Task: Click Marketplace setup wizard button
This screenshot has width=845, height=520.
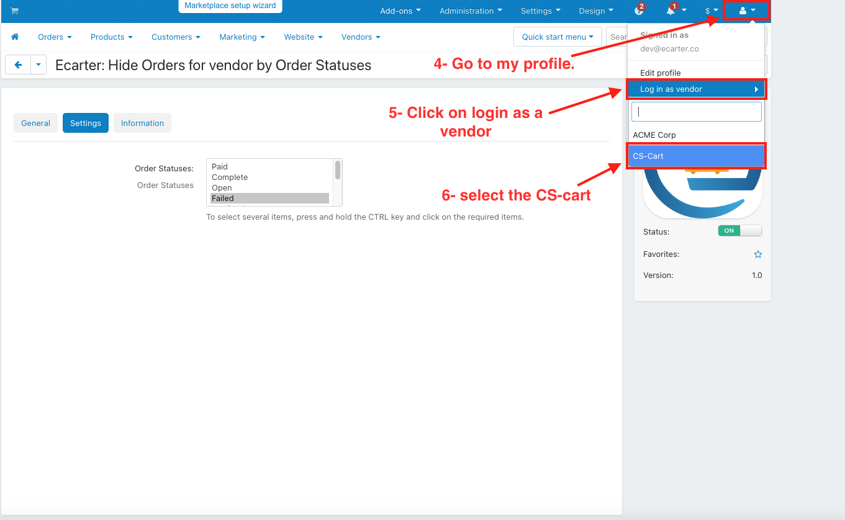Action: (230, 6)
